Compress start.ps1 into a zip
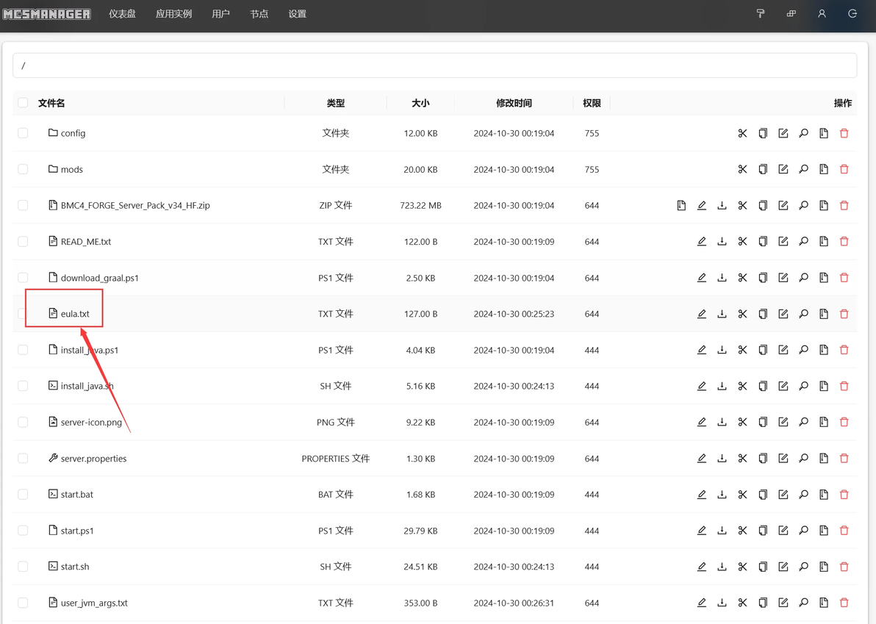The image size is (876, 624). 824,531
